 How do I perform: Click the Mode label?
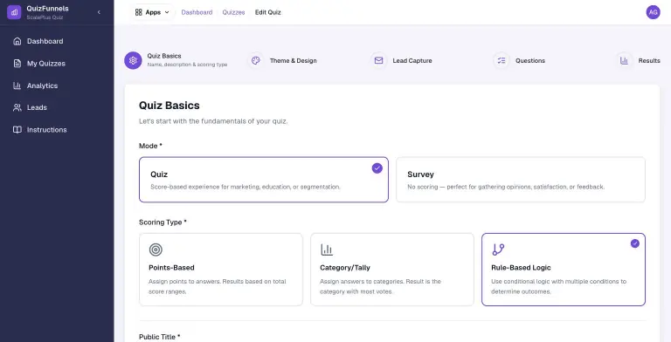click(x=150, y=146)
